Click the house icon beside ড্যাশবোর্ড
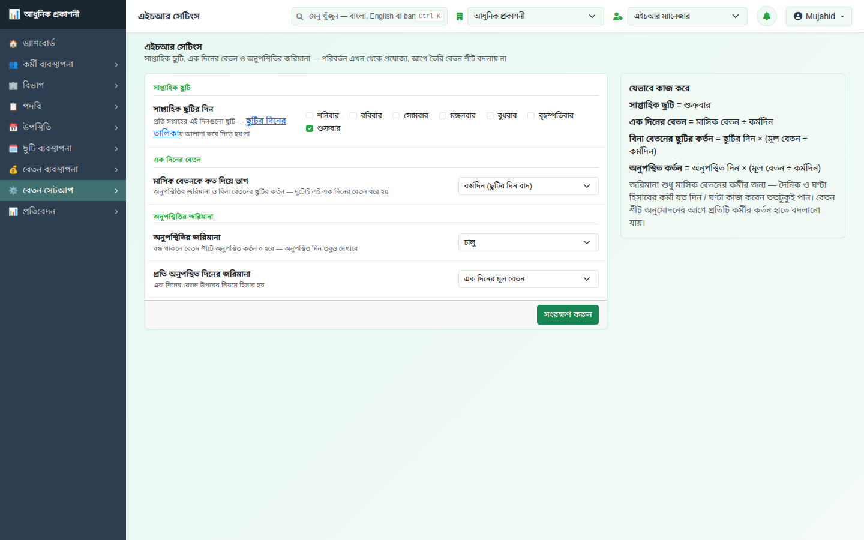 point(13,44)
